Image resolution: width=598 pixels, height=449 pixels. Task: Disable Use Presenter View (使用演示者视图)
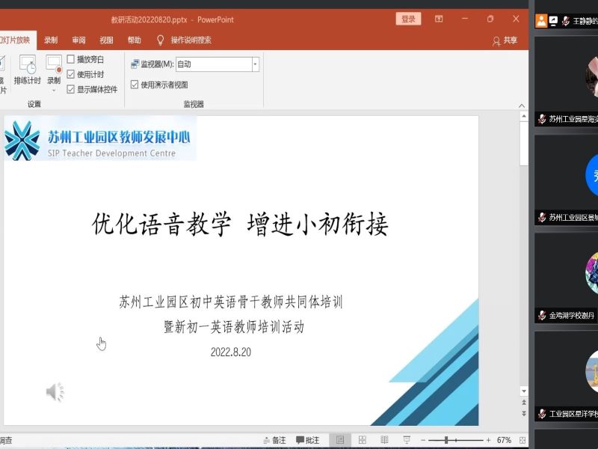coord(135,85)
